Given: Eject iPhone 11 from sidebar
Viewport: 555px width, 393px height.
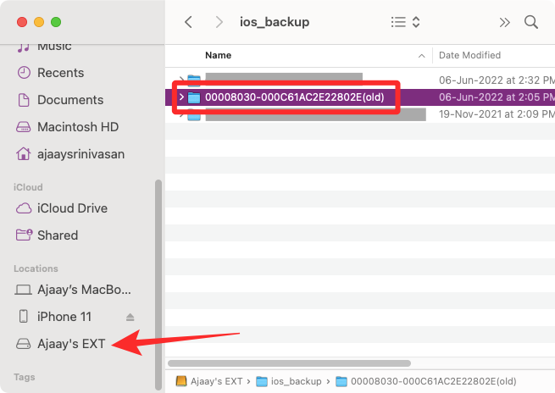Looking at the screenshot, I should (130, 317).
